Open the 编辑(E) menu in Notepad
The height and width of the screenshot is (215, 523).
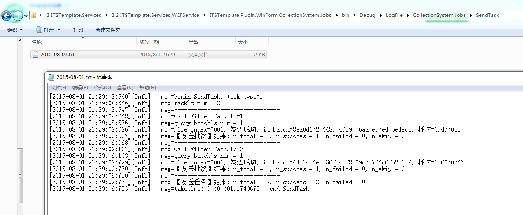(80, 88)
